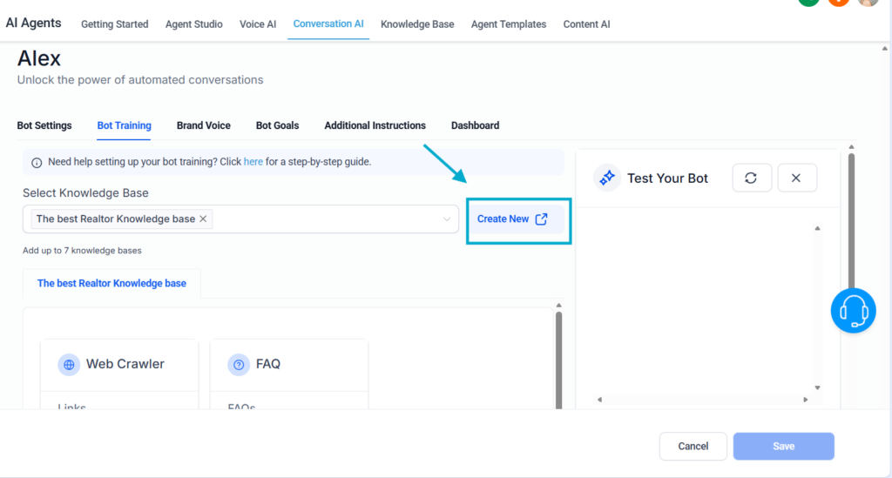Remove The best Realtor Knowledge base tag
Screen dimensions: 892x478
click(x=203, y=219)
